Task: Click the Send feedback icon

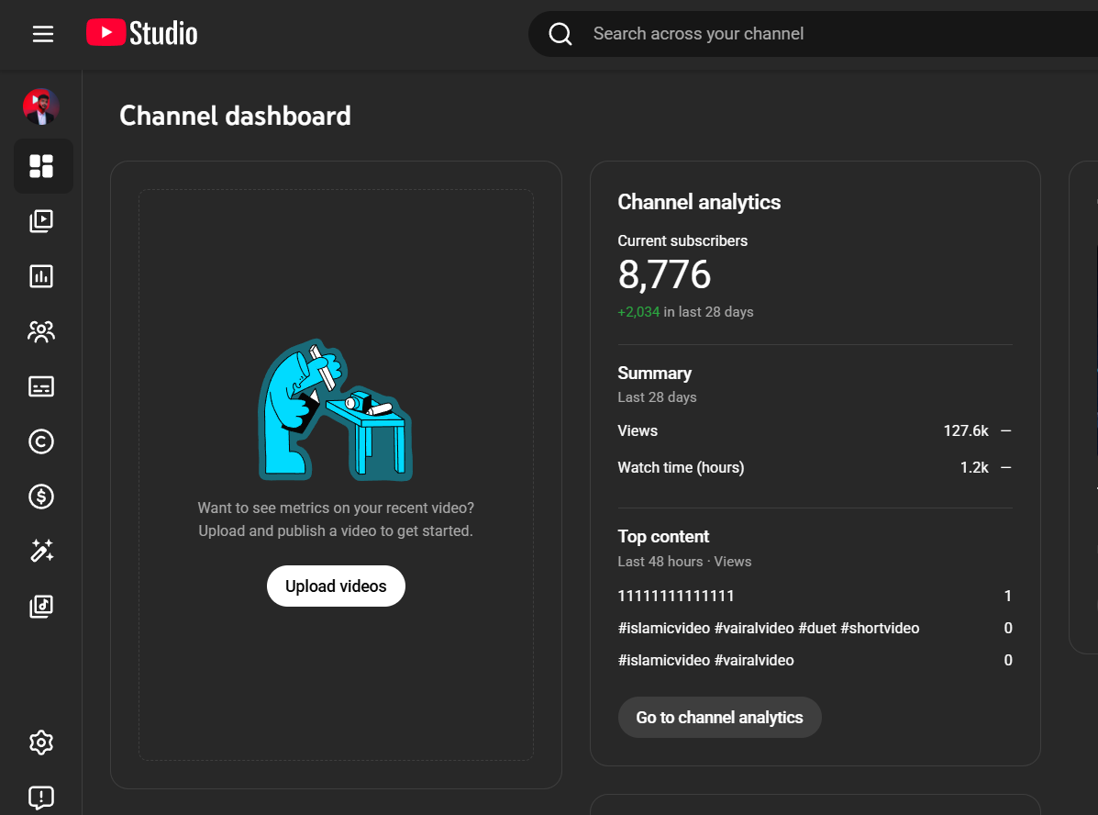Action: [41, 797]
